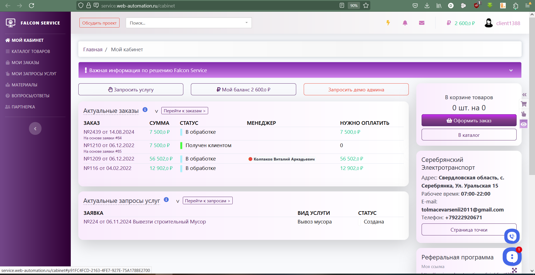
Task: Click the Оформить заказ button
Action: (x=469, y=120)
